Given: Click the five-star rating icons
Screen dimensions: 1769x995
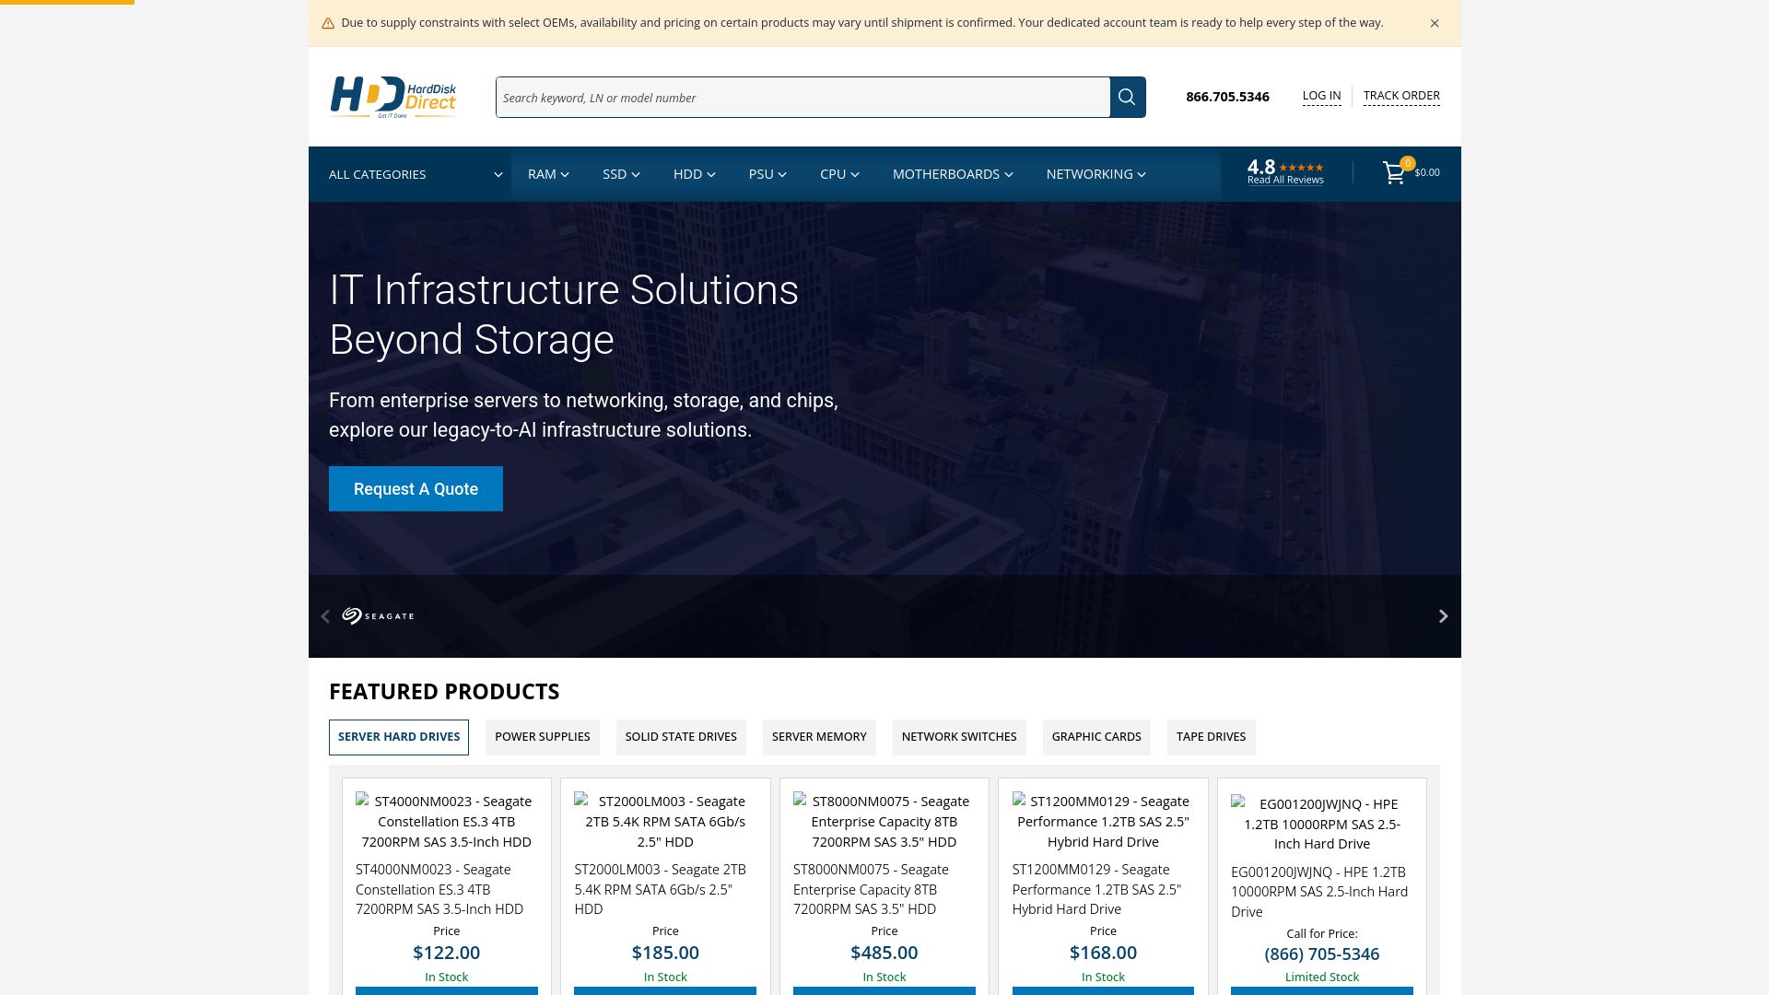Looking at the screenshot, I should pyautogui.click(x=1301, y=168).
